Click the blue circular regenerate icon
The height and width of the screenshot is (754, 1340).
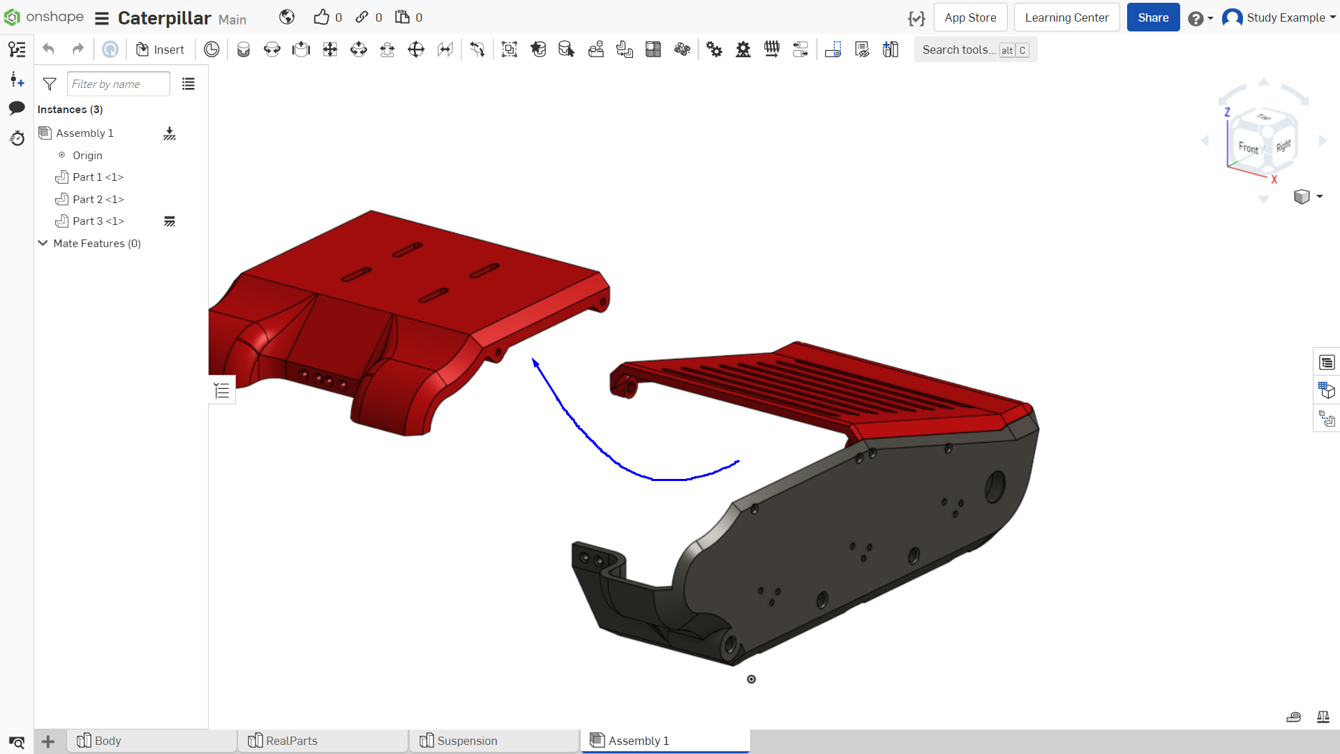point(110,50)
